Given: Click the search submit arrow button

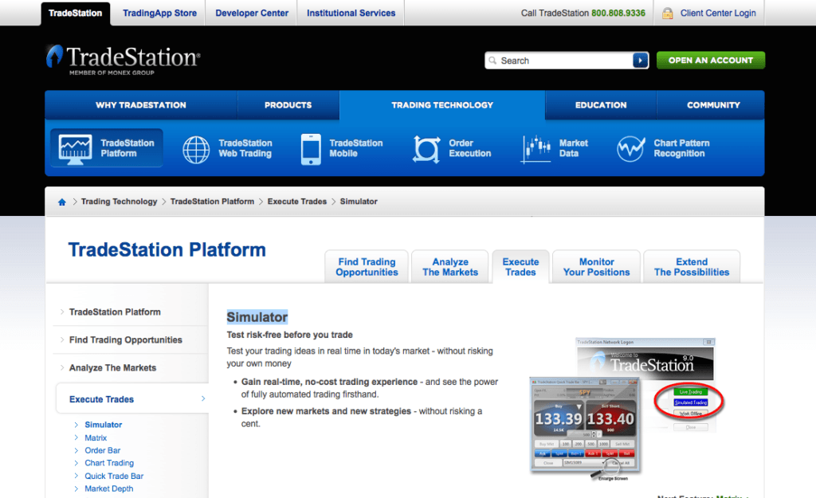Looking at the screenshot, I should point(640,61).
